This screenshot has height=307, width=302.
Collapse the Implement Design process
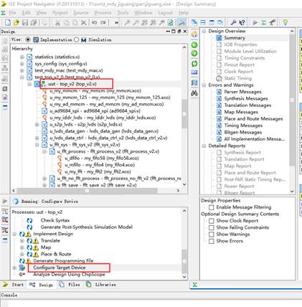click(14, 234)
